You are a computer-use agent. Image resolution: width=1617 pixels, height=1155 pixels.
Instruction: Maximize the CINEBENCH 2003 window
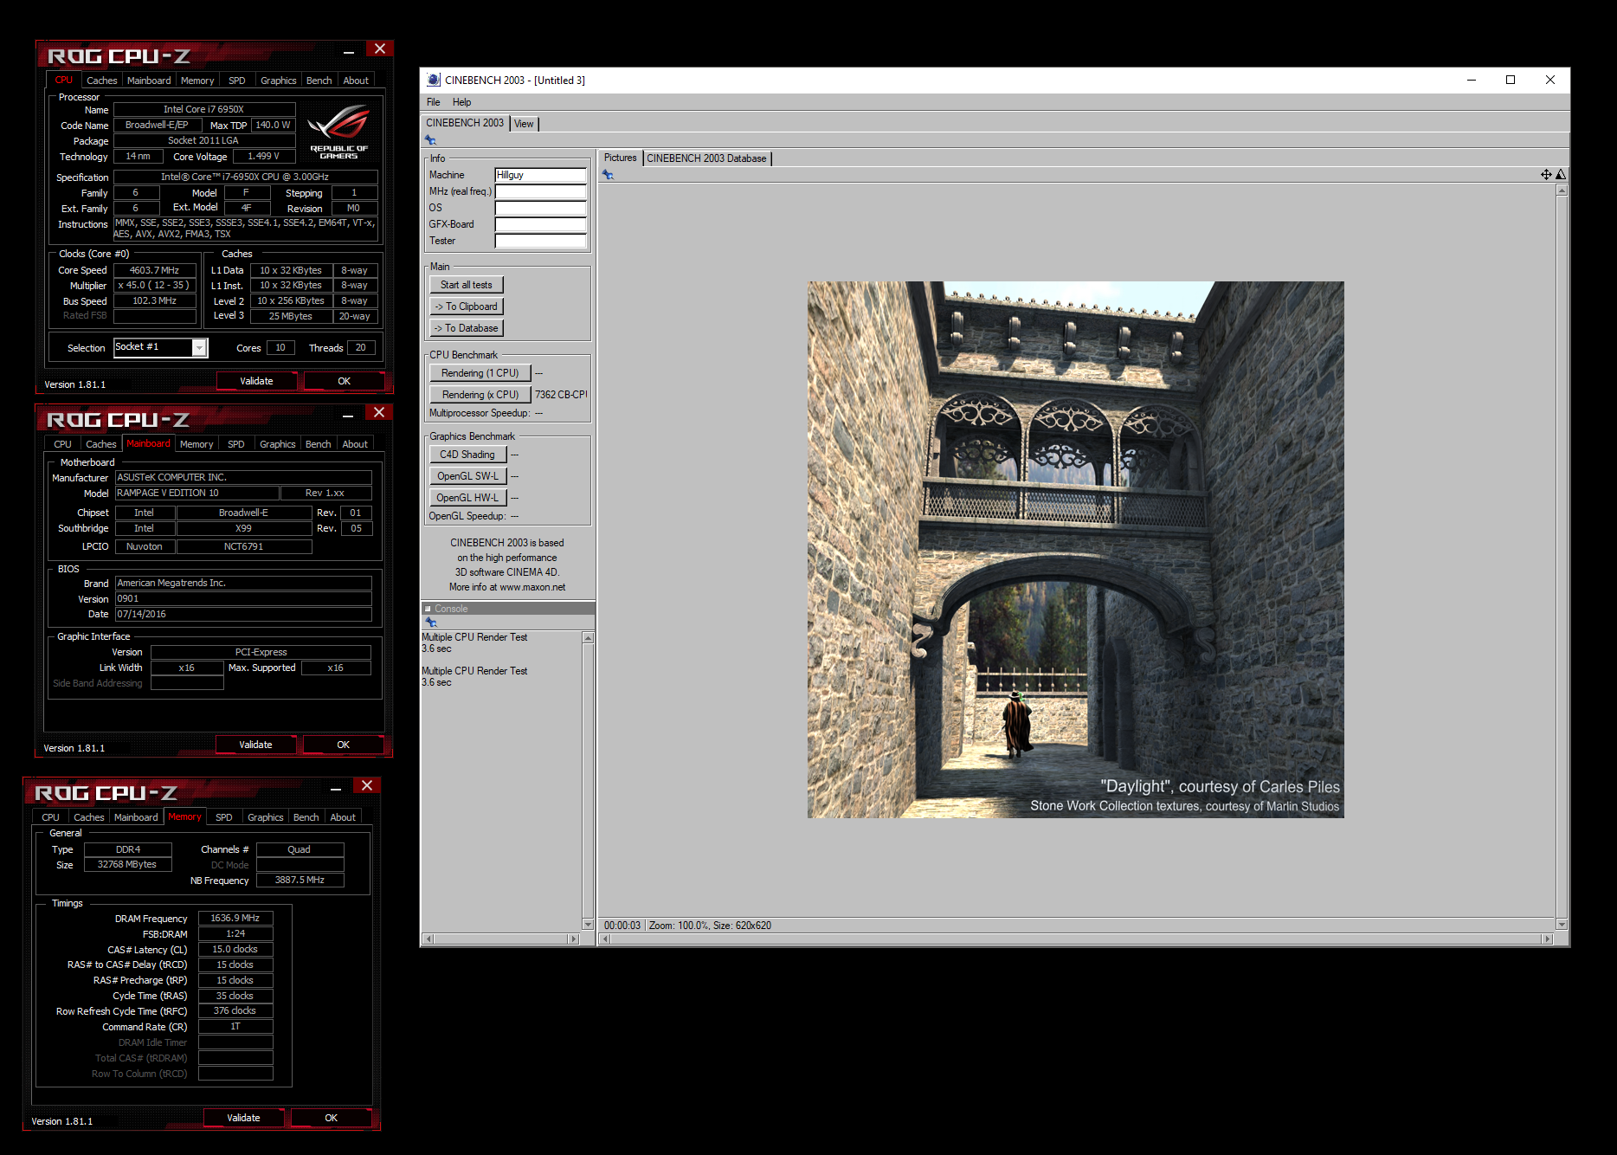click(x=1511, y=80)
